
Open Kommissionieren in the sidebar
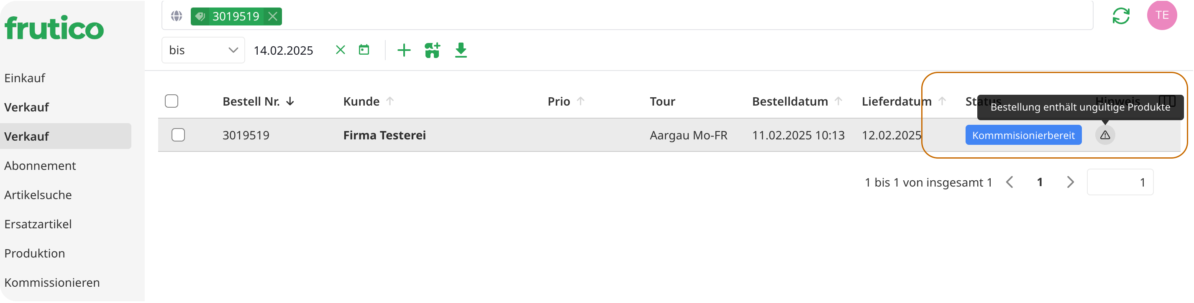click(52, 283)
